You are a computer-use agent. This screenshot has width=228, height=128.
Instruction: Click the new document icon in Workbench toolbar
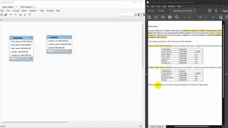(x=30, y=15)
